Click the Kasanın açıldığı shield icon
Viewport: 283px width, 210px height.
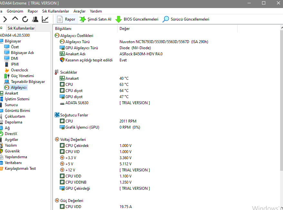tap(62, 60)
